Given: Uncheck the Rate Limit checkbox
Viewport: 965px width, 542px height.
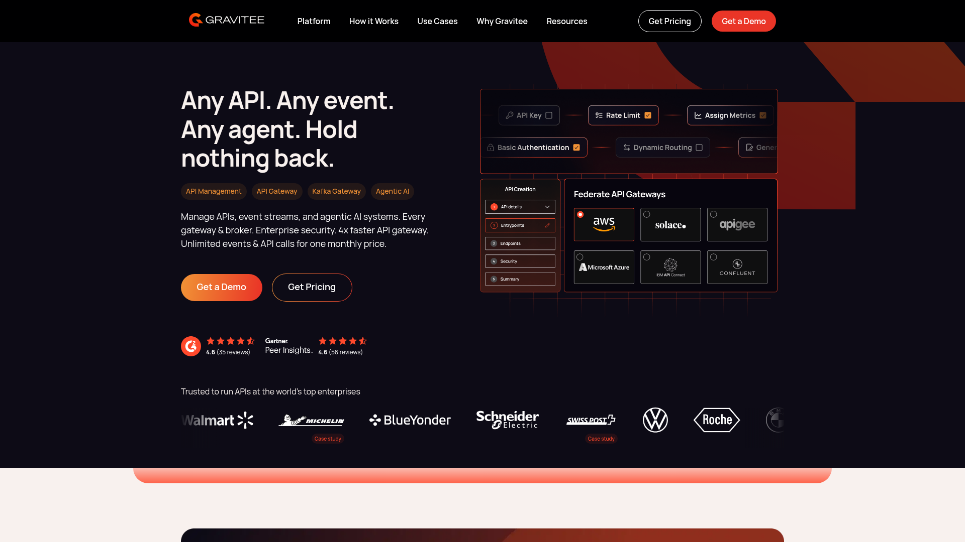Looking at the screenshot, I should 648,115.
